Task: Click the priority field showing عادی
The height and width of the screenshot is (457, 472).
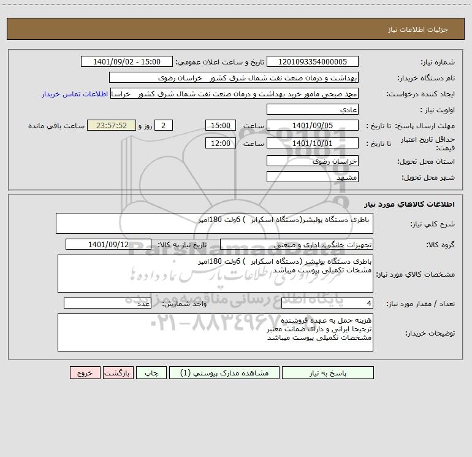Action: point(313,109)
